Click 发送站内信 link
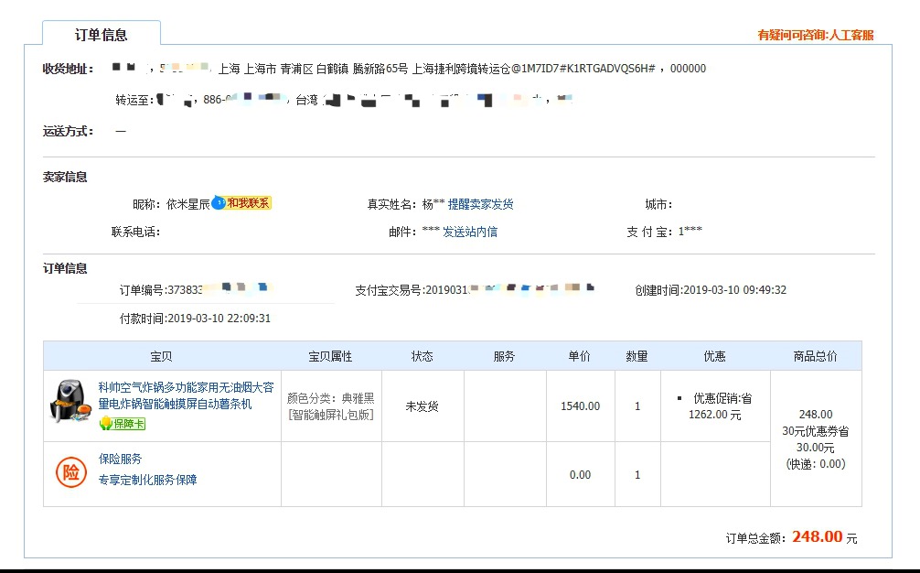Viewport: 920px width, 573px height. [x=470, y=232]
